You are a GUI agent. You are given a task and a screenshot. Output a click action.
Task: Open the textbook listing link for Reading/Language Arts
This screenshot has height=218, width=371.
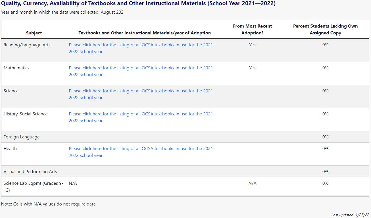pyautogui.click(x=141, y=45)
